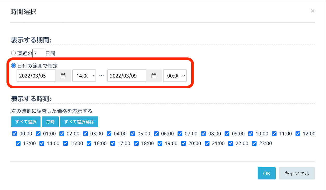Open the start date calendar picker icon
Screen dimensions: 326x190
click(63, 76)
